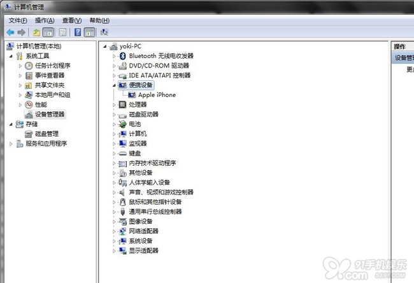Click the 任务计划程序 clock icon
This screenshot has width=414, height=283.
pyautogui.click(x=29, y=66)
